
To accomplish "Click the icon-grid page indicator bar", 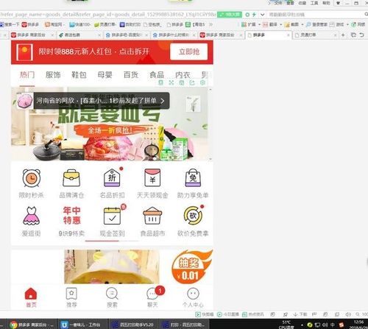I will pos(112,241).
